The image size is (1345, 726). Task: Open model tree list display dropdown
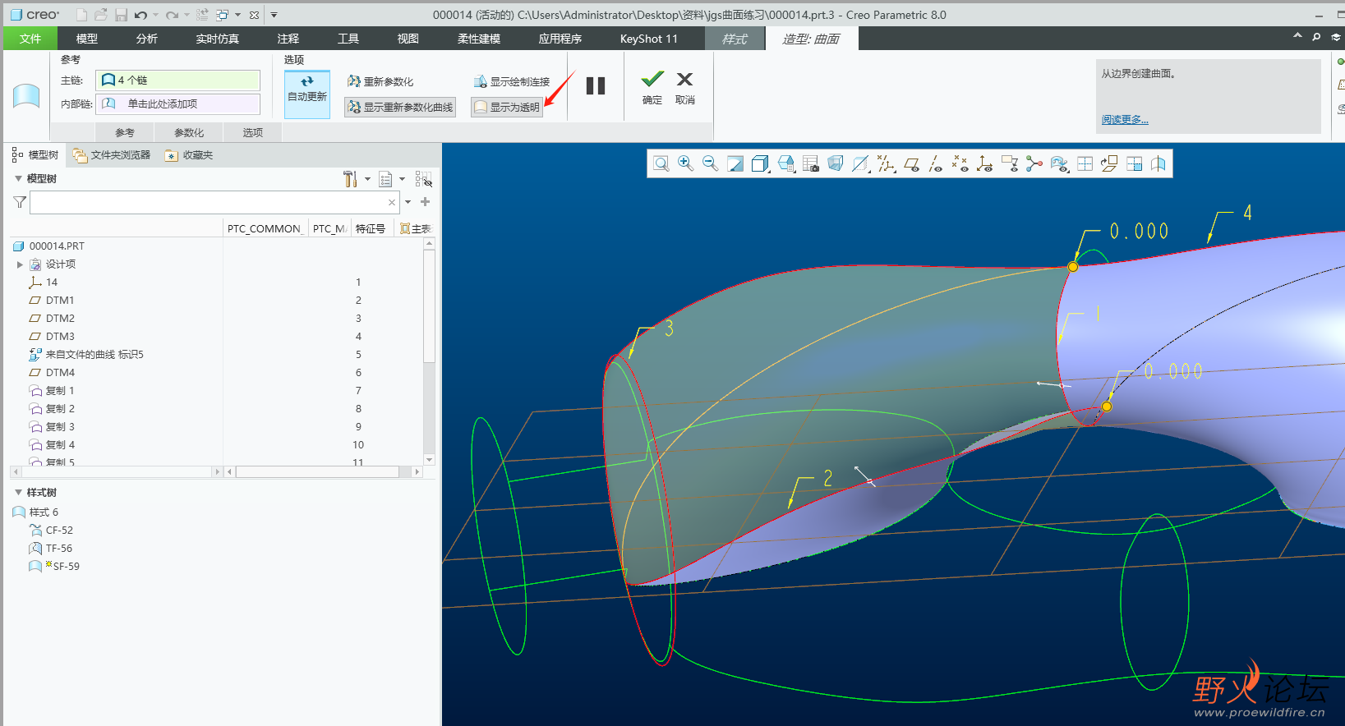392,178
